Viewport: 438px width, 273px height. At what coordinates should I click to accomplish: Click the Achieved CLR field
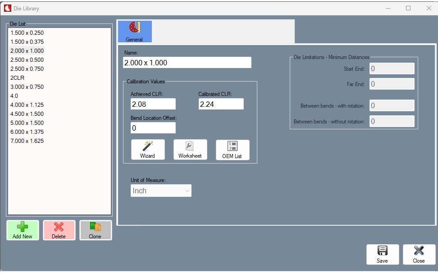tap(153, 104)
